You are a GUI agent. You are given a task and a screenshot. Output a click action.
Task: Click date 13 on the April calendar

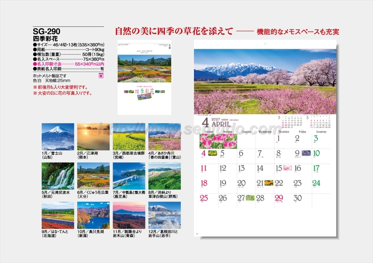tap(241, 168)
